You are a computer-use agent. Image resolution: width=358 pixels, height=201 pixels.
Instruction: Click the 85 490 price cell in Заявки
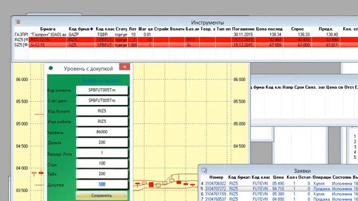[x=278, y=184]
